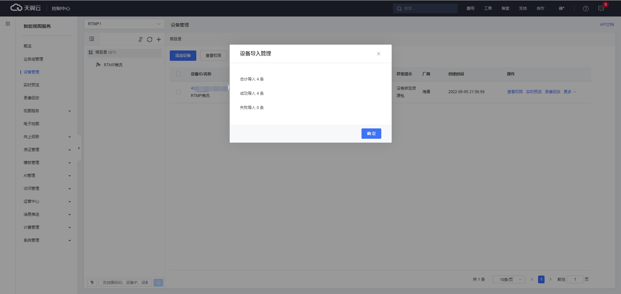The width and height of the screenshot is (621, 294).
Task: Click the plus icon to add directory
Action: 159,39
